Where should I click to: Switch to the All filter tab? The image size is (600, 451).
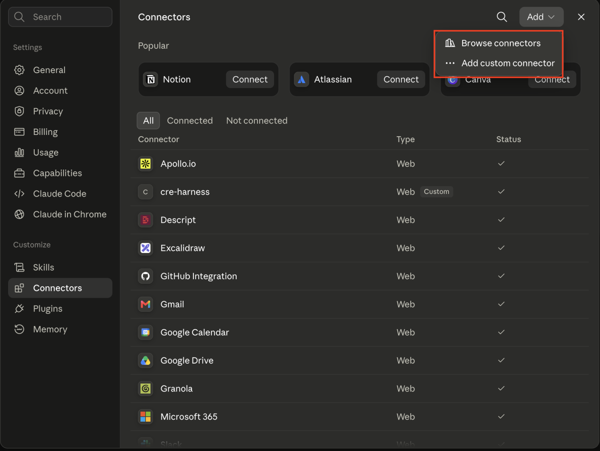(148, 121)
